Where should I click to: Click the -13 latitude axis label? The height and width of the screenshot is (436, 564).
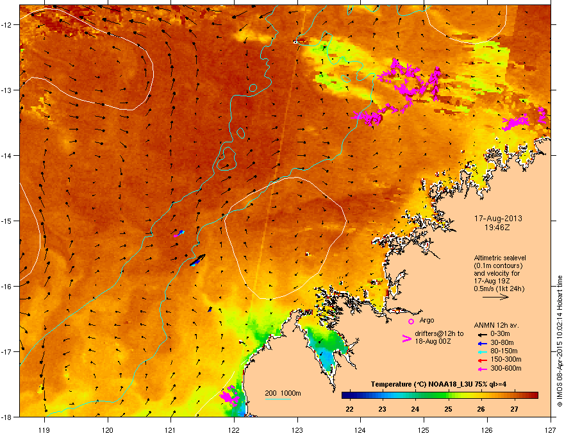[7, 90]
